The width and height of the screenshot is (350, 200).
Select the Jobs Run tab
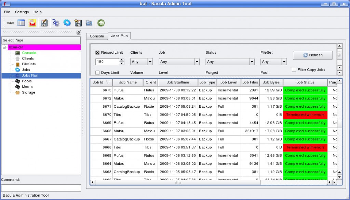coord(119,36)
